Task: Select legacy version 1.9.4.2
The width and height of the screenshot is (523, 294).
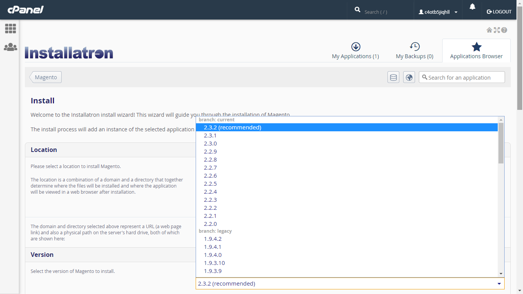Action: (x=347, y=239)
